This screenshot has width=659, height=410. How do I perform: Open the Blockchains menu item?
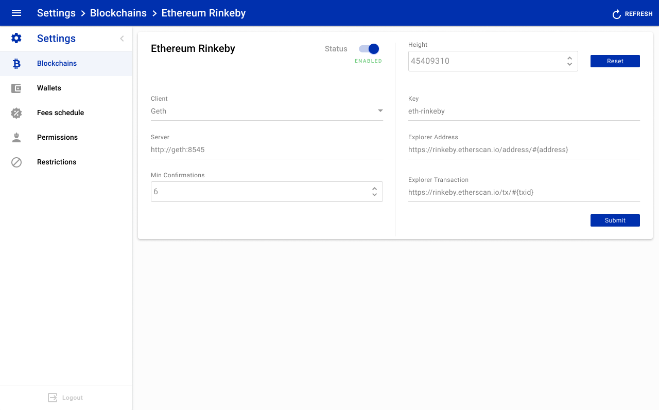coord(66,64)
